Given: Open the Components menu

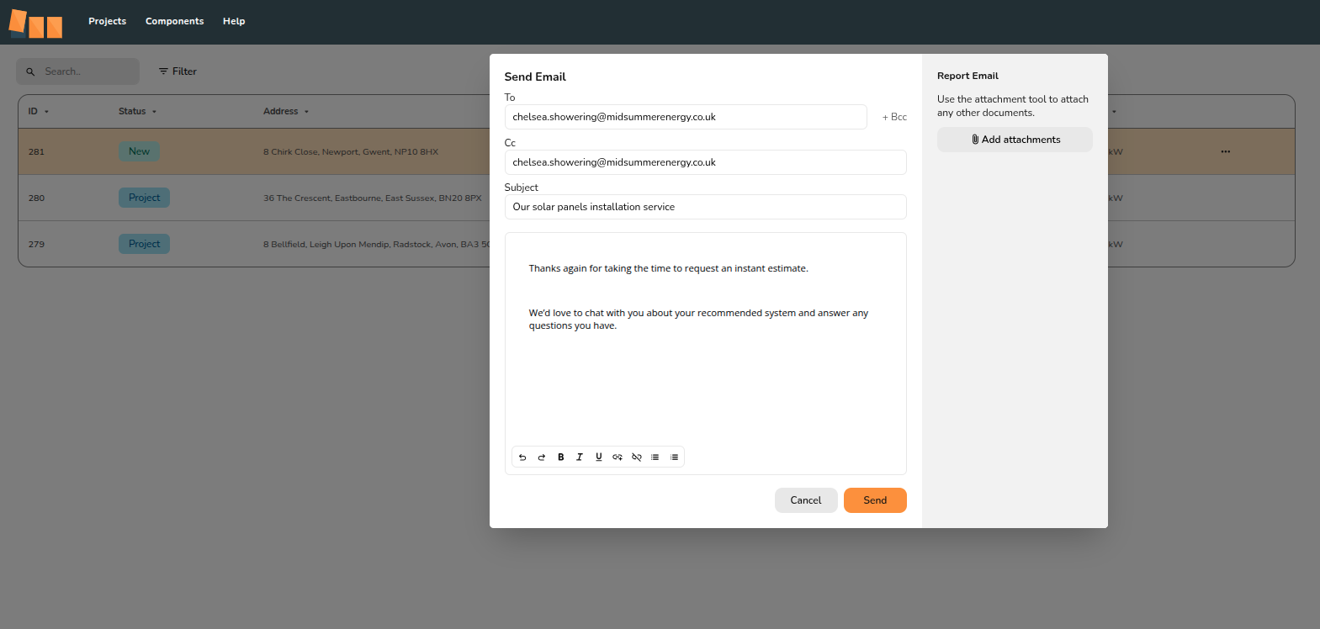Looking at the screenshot, I should pyautogui.click(x=174, y=21).
